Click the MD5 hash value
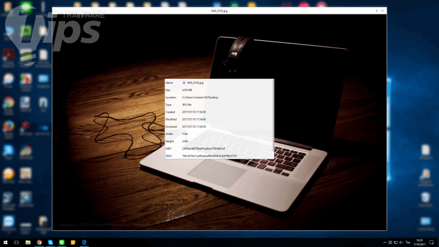This screenshot has height=247, width=439. click(x=204, y=149)
